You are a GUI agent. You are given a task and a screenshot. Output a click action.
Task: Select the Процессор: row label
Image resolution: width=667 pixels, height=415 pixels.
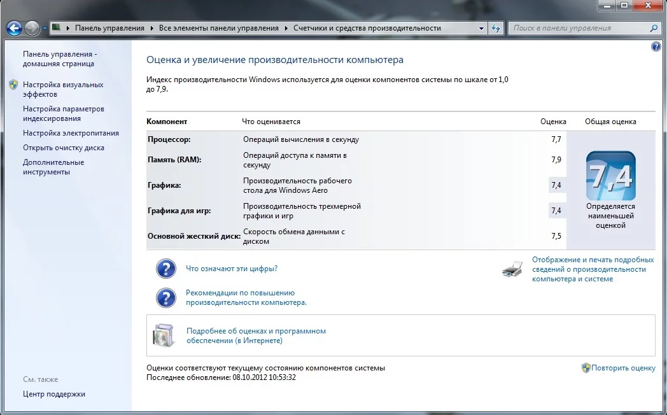click(169, 139)
